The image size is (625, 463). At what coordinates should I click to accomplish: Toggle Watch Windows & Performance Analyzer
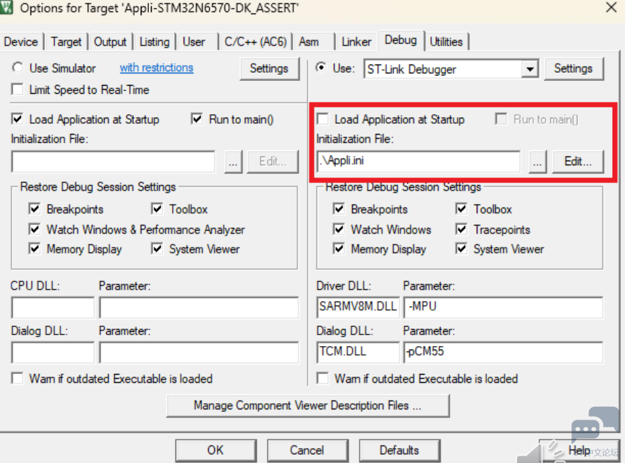(x=35, y=229)
